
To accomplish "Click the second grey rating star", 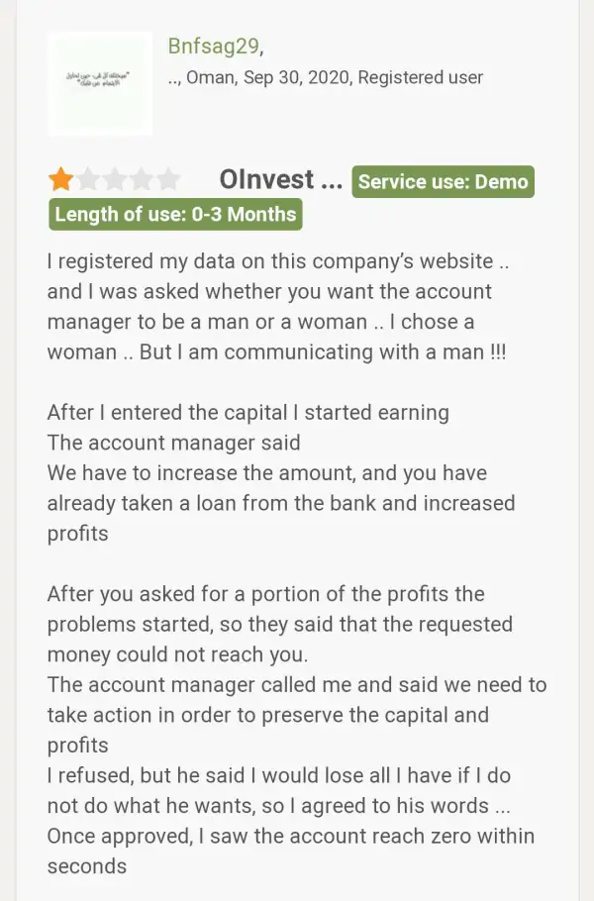I will point(89,179).
